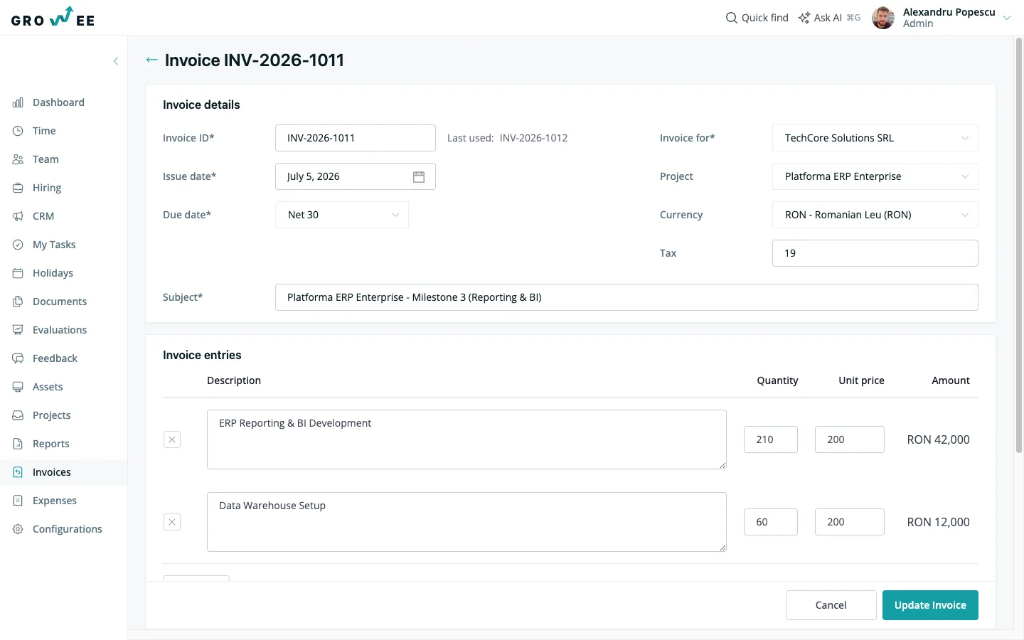The image size is (1024, 640).
Task: Click the Invoices icon in sidebar
Action: click(18, 472)
